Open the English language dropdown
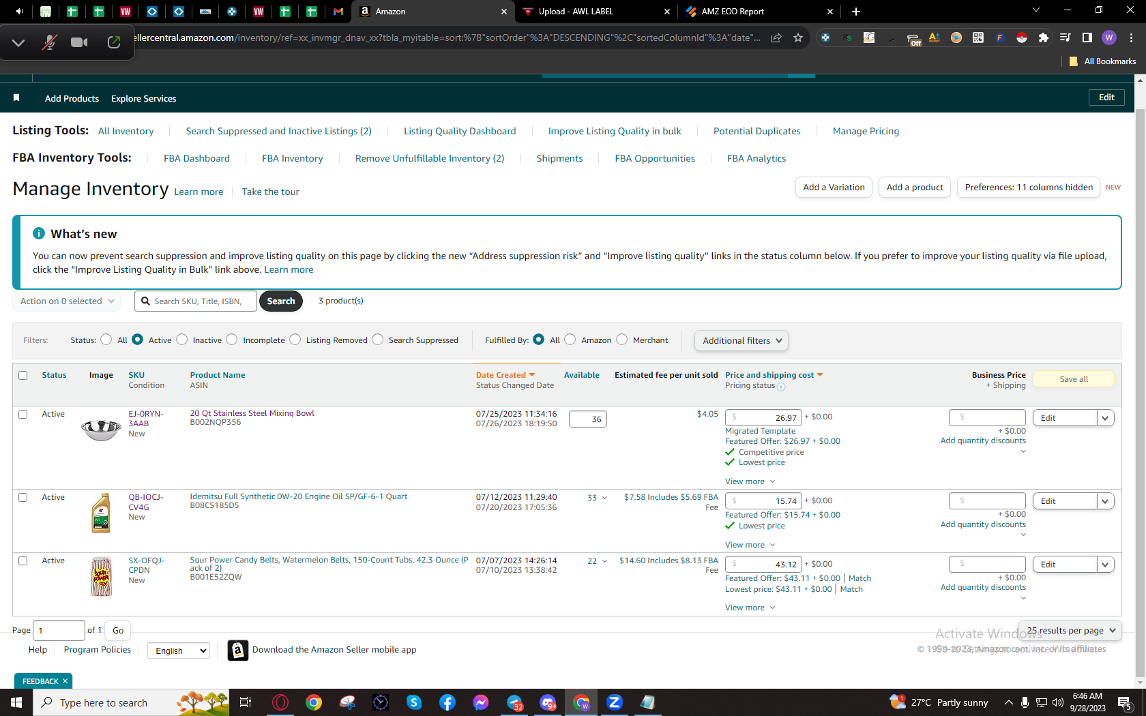The width and height of the screenshot is (1146, 716). click(x=179, y=651)
